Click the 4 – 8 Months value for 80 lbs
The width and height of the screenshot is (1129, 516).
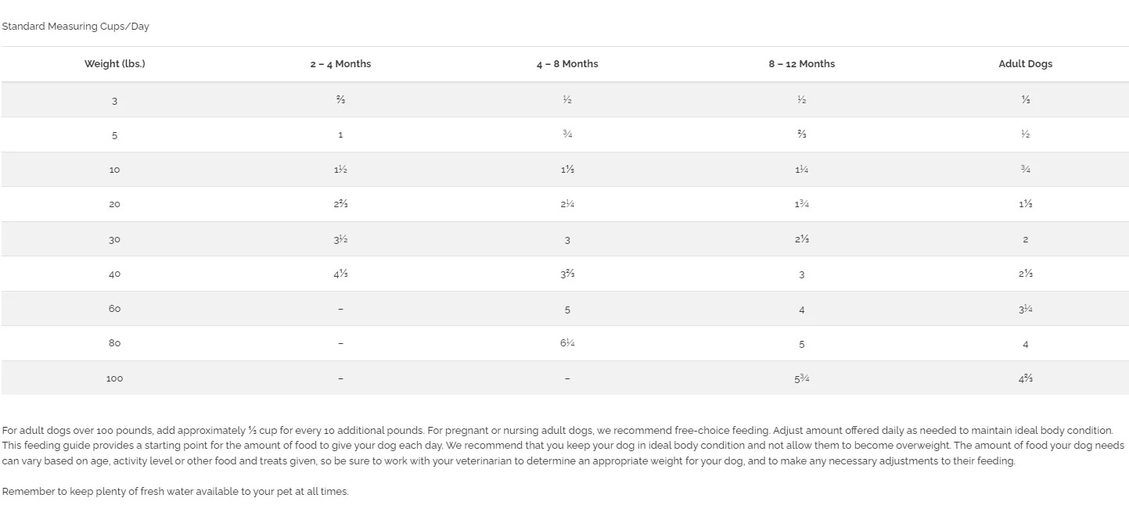567,343
